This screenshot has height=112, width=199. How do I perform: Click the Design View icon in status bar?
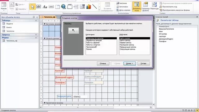197,110
